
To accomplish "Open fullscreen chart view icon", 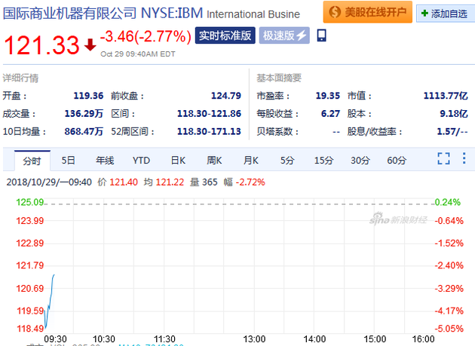I will [x=443, y=158].
